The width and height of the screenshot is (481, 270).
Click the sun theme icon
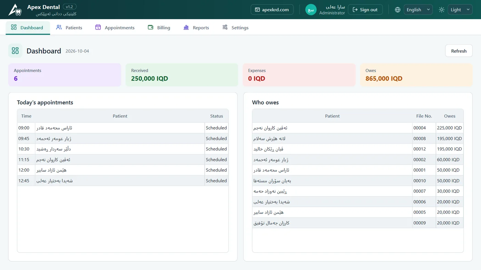click(x=441, y=10)
